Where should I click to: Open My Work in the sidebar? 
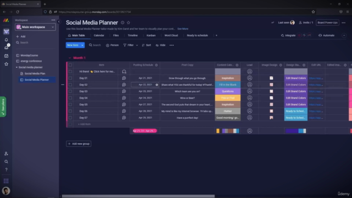6,56
